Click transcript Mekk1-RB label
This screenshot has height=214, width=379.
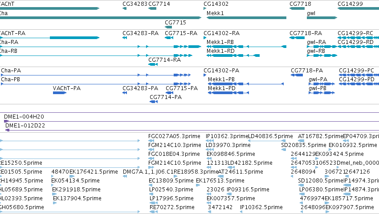220,42
